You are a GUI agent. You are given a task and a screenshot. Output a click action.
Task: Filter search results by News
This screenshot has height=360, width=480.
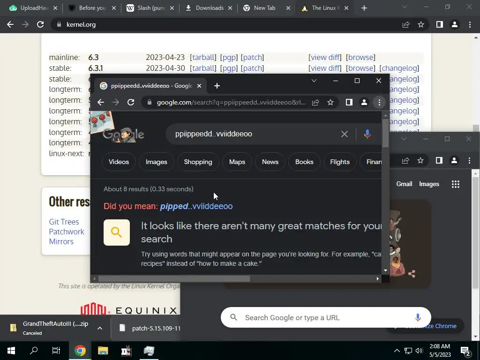pyautogui.click(x=270, y=162)
